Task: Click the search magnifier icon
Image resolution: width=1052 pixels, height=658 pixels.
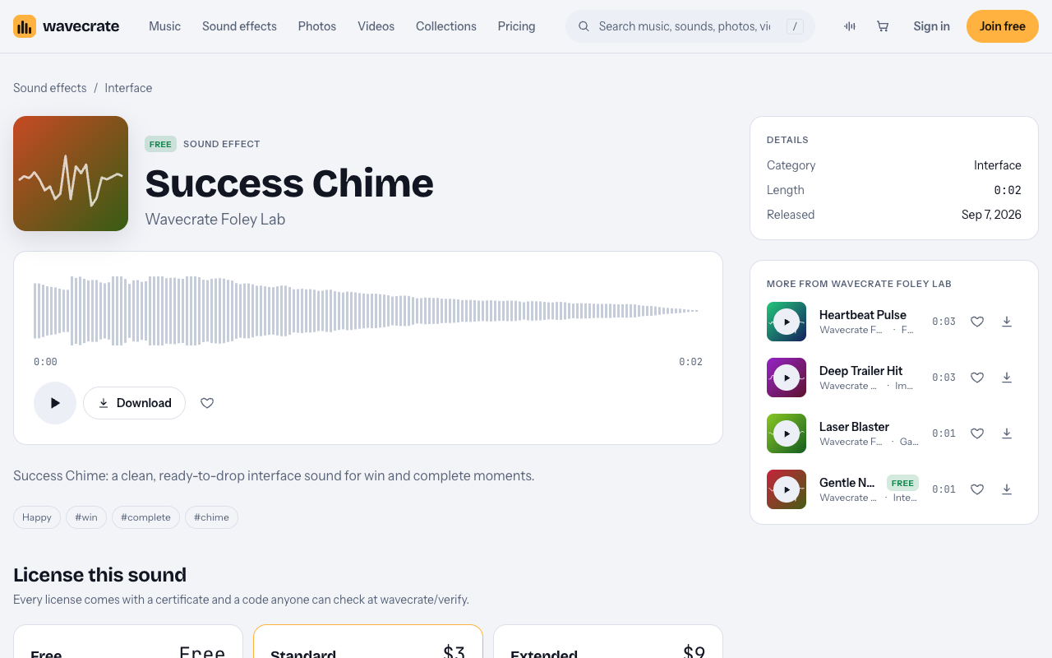Action: tap(584, 26)
